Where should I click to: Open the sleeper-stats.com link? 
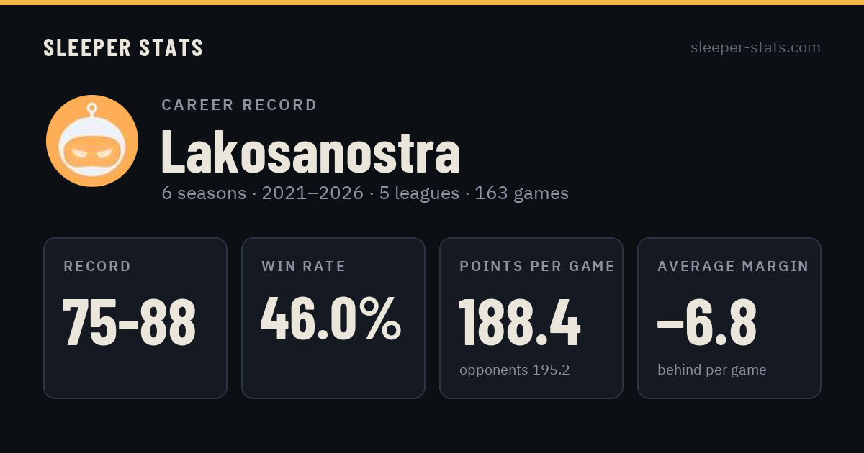[x=755, y=47]
